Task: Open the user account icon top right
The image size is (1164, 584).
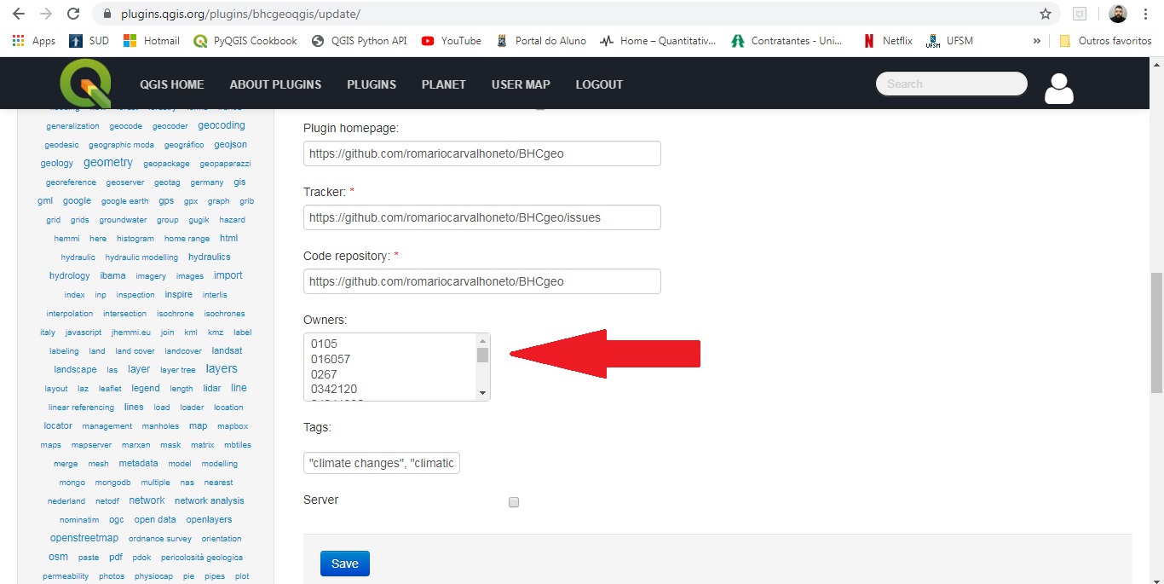Action: (1058, 88)
